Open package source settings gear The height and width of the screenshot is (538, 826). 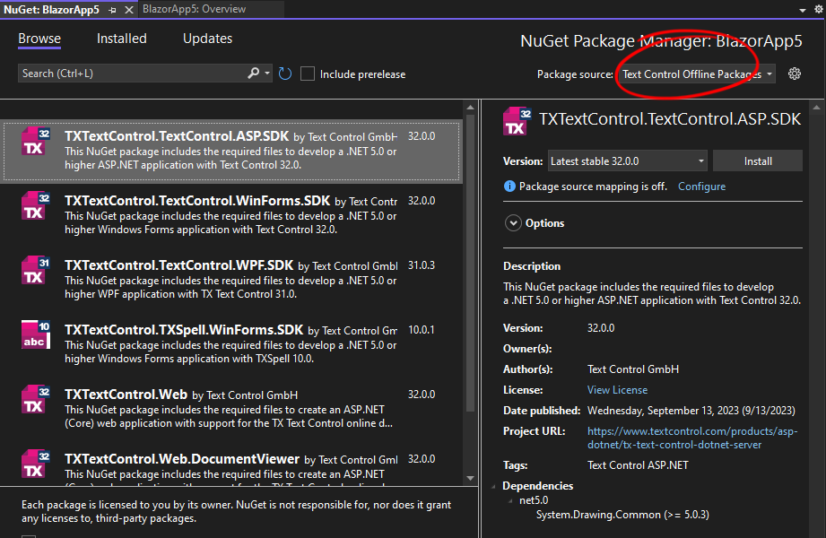pyautogui.click(x=795, y=74)
